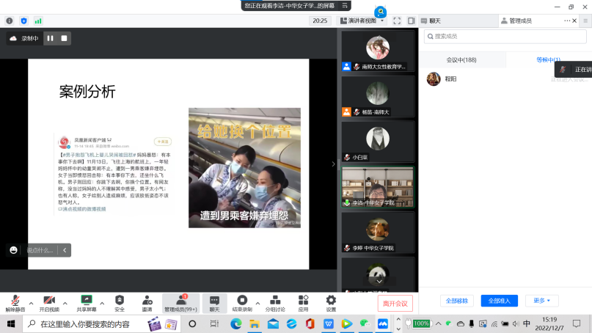Click the meeting info icon top-left
This screenshot has height=333, width=592.
[10, 21]
